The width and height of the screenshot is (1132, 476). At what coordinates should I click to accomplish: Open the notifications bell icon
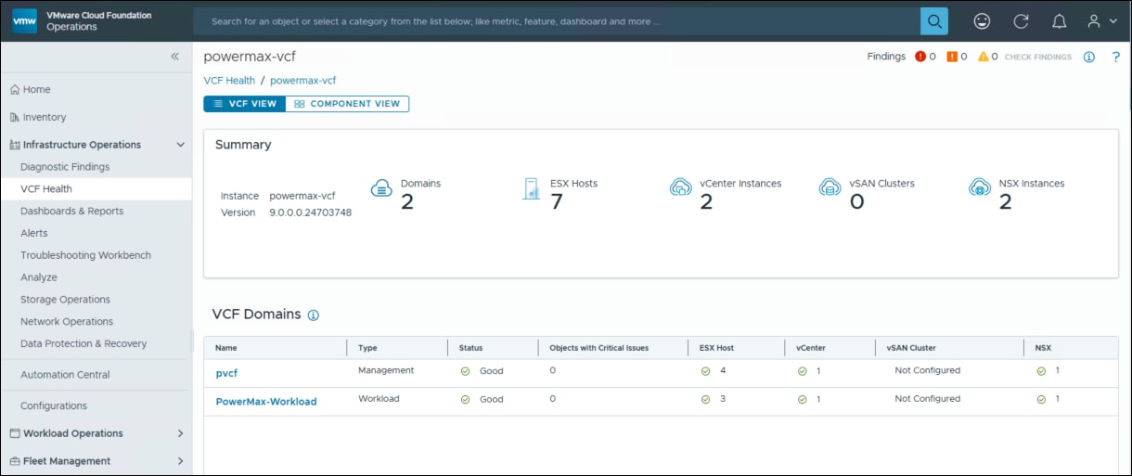pos(1059,20)
